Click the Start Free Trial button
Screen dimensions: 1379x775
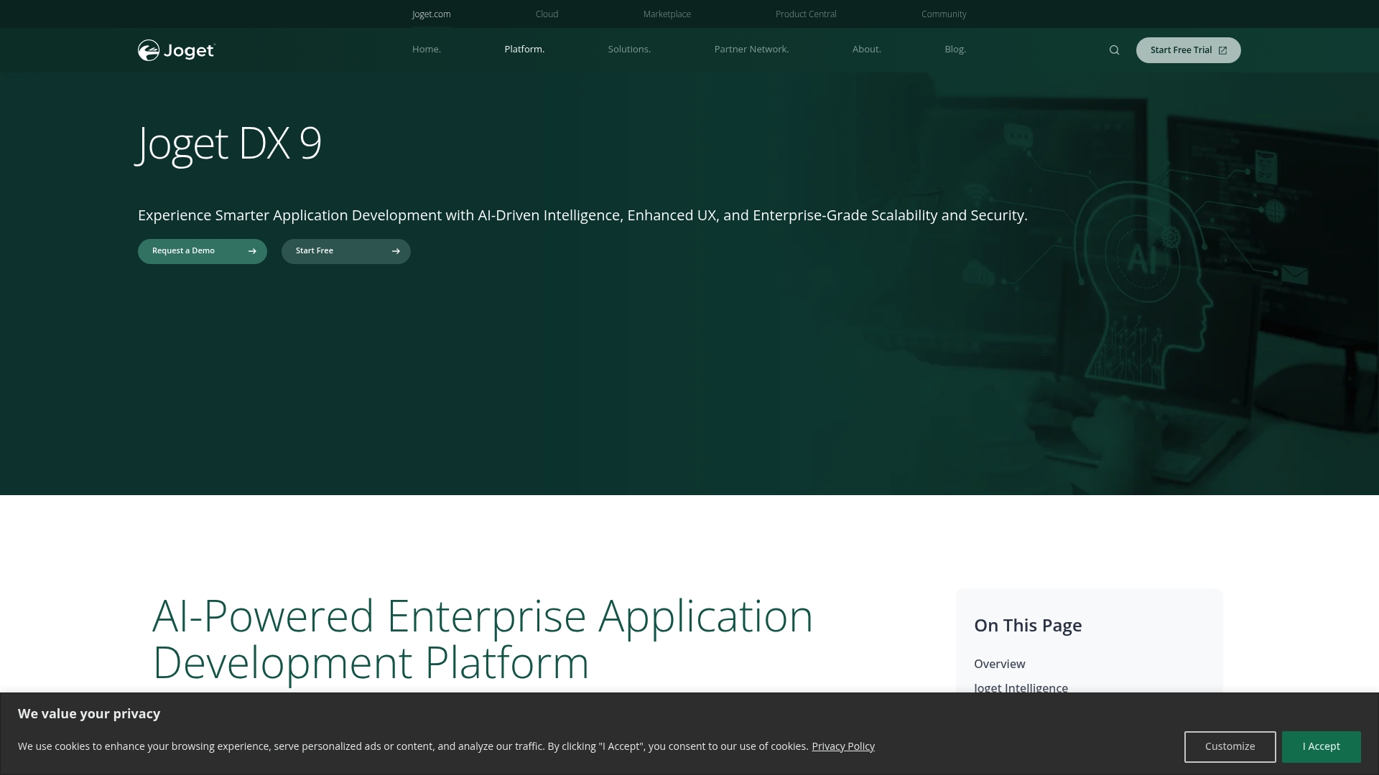coord(1188,50)
